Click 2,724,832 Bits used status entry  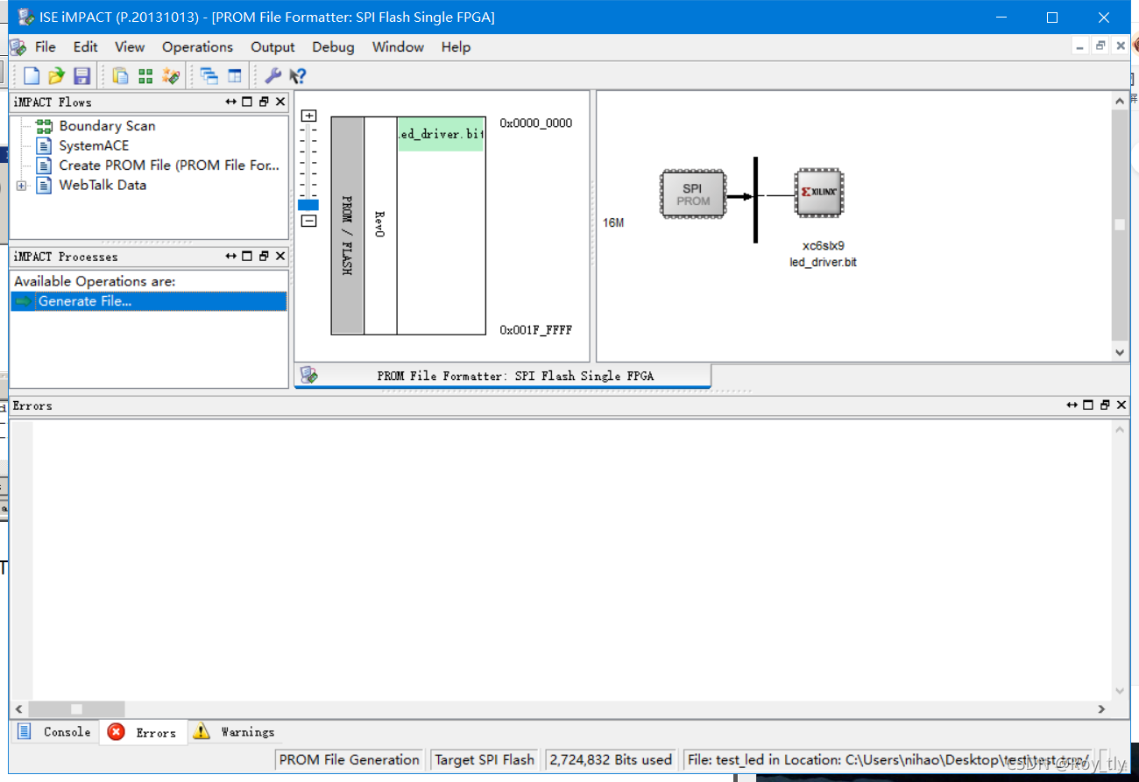pos(611,759)
